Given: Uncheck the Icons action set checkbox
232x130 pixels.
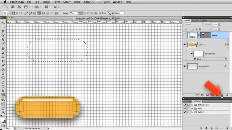Looking at the screenshot, I should click(x=185, y=108).
